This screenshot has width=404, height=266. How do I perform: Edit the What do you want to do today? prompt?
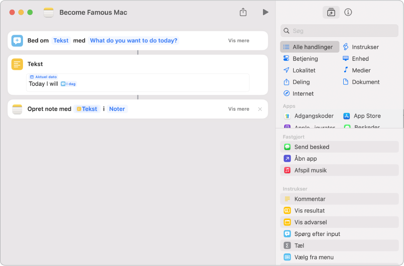(x=134, y=40)
